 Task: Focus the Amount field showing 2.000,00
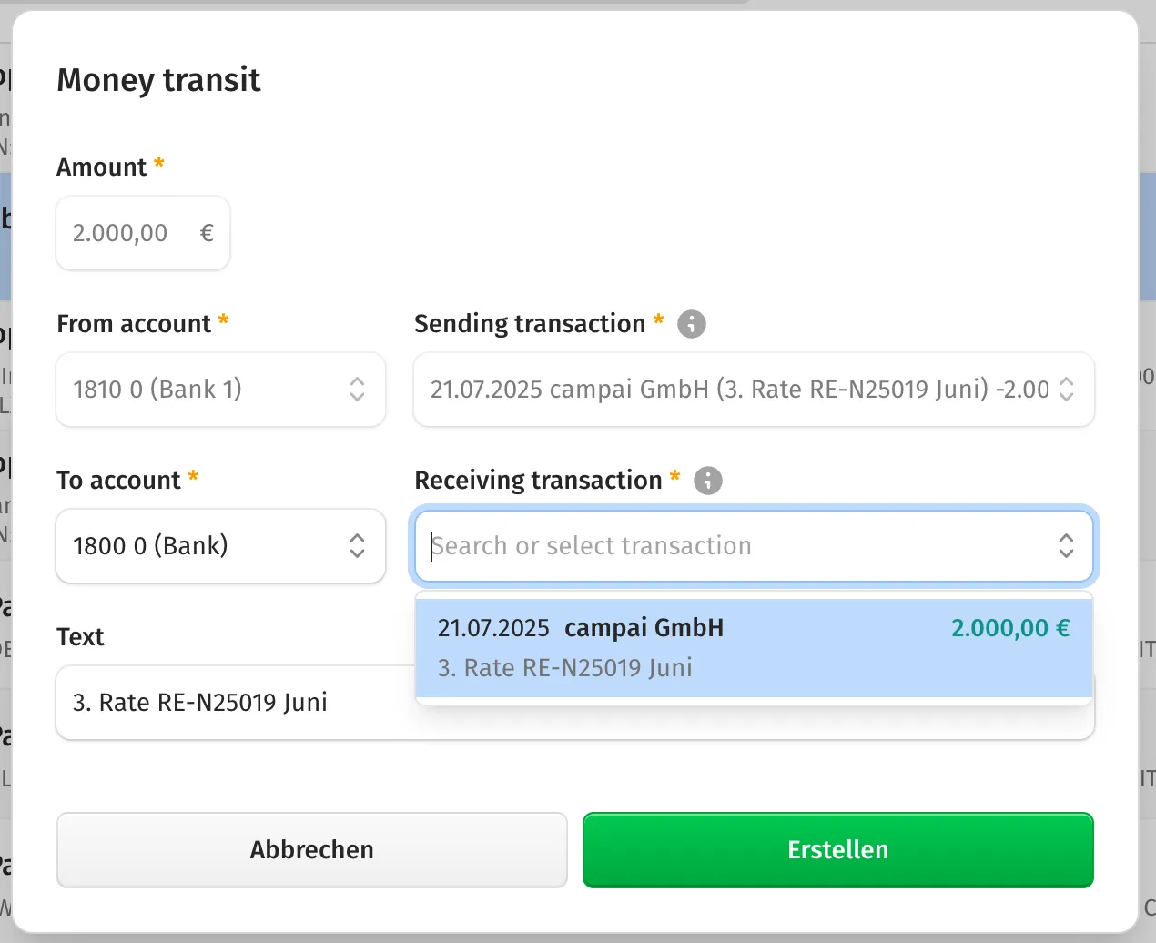(x=143, y=233)
